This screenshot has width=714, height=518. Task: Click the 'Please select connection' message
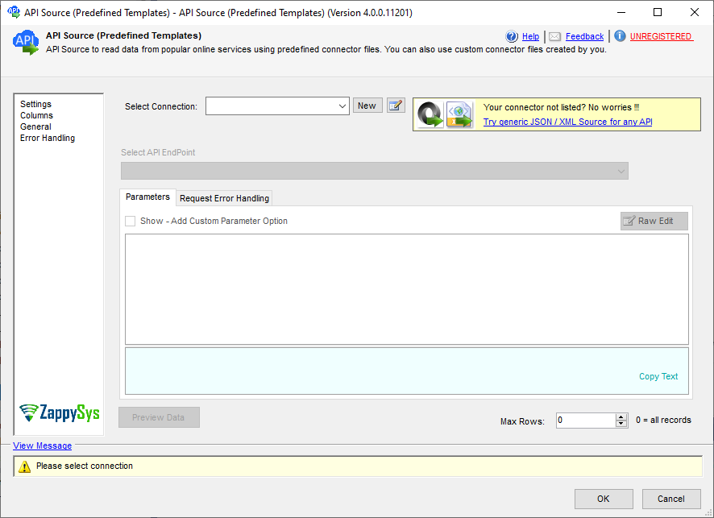click(85, 466)
